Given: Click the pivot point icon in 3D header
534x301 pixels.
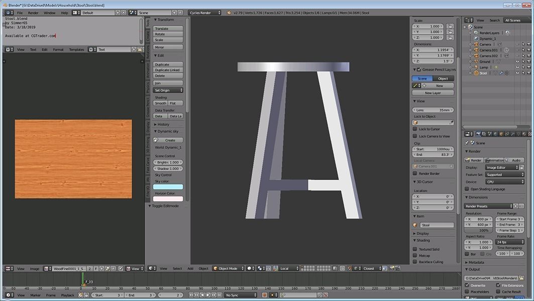Looking at the screenshot, I should (x=260, y=268).
